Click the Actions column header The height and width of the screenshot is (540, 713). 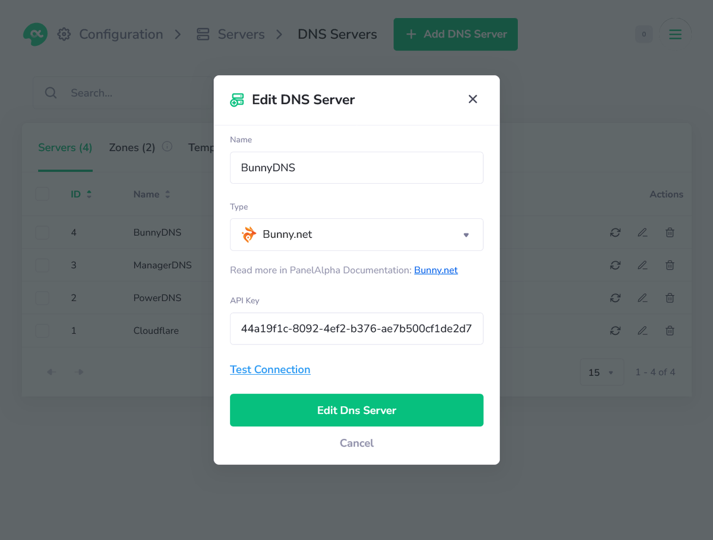pyautogui.click(x=667, y=194)
